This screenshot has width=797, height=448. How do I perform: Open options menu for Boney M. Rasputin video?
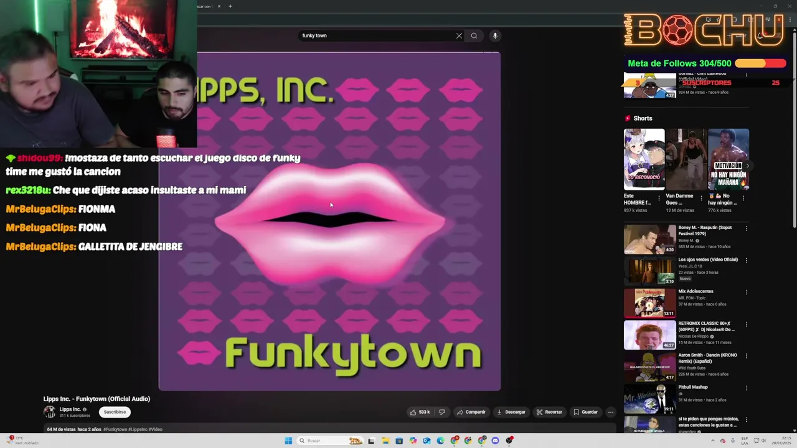tap(747, 228)
